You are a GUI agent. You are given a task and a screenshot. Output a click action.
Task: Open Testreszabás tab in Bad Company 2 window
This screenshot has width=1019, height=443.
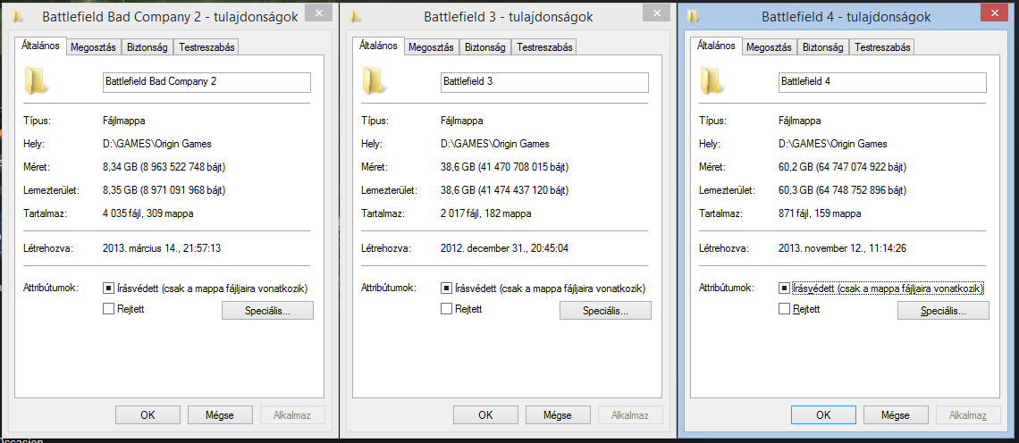click(x=206, y=46)
